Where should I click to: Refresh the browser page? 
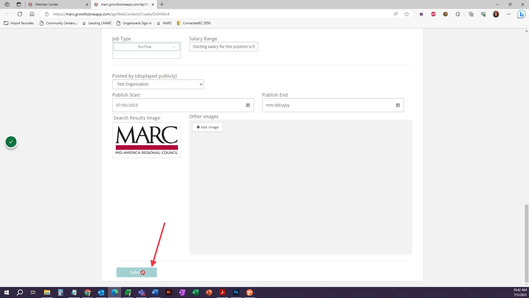point(20,14)
